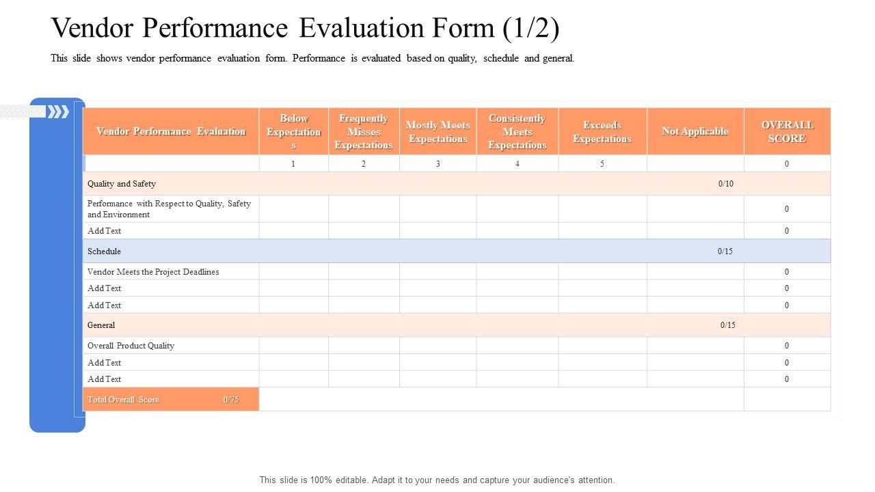Click the Consistently Meets Expectations header

pos(517,131)
